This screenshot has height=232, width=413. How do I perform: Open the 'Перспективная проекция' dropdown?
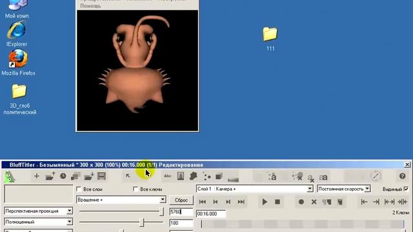click(69, 211)
